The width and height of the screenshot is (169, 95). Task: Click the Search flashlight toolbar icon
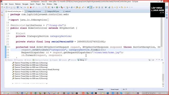coord(83,7)
